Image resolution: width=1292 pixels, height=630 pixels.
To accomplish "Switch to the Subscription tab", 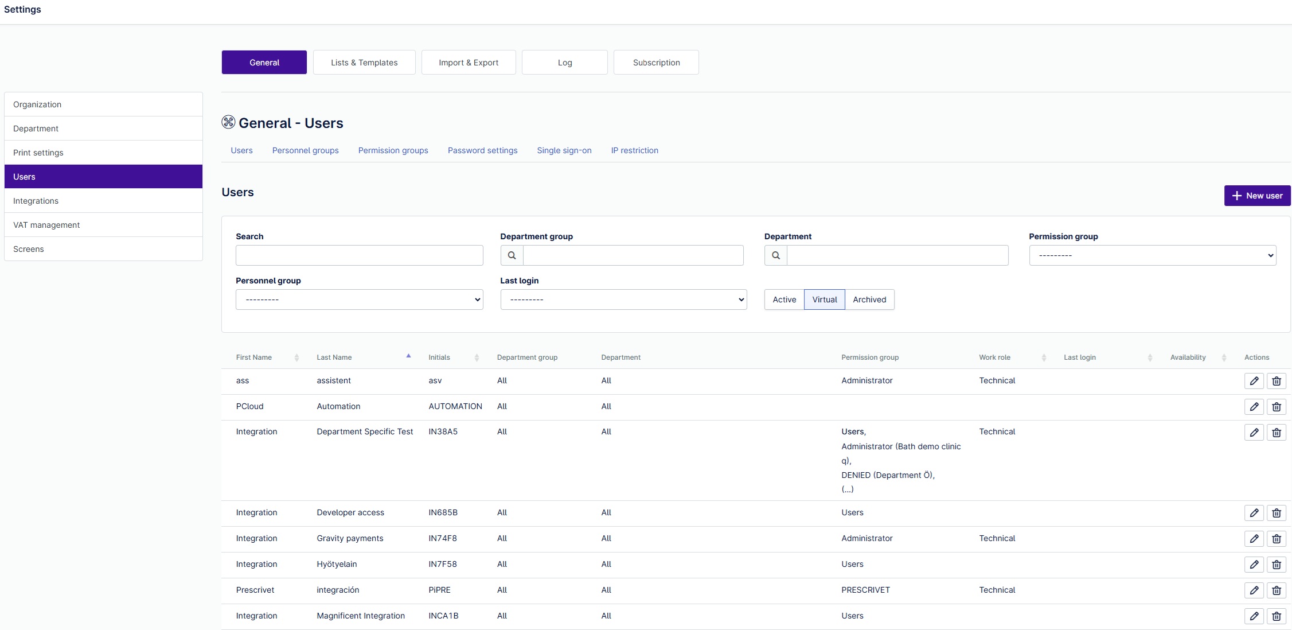I will point(656,62).
